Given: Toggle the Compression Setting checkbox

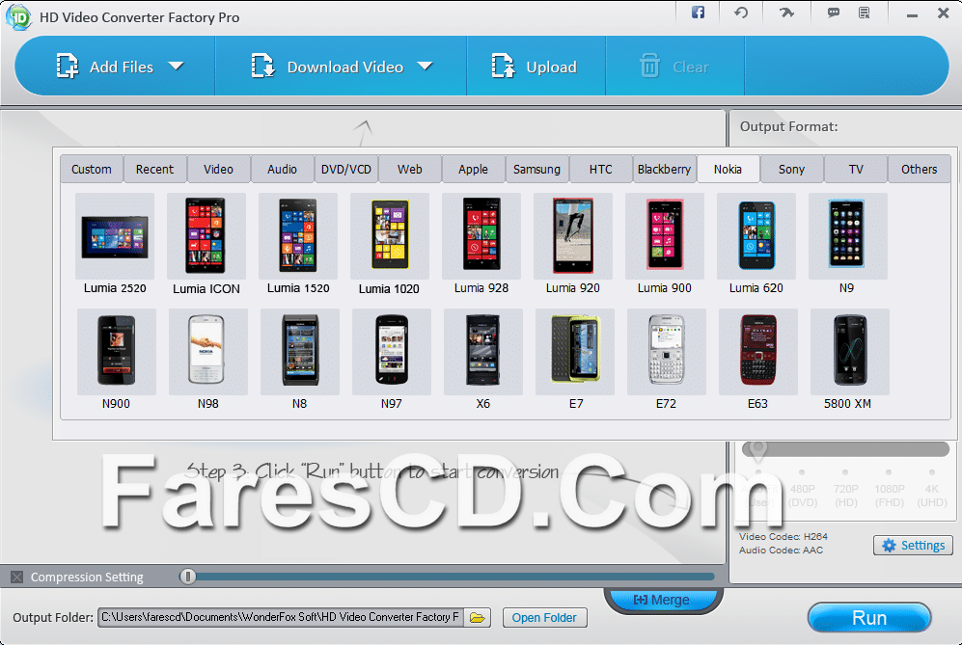Looking at the screenshot, I should pyautogui.click(x=17, y=577).
